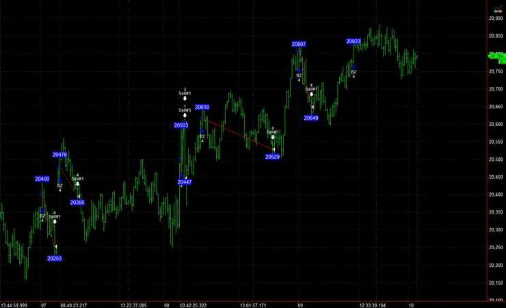The width and height of the screenshot is (506, 308).
Task: Click the 13:23:37.085 time axis label
Action: [x=133, y=305]
